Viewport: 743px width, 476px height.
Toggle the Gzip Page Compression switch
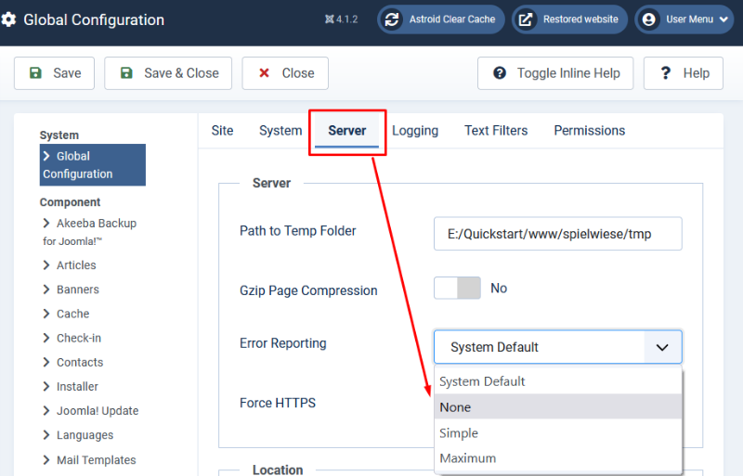[x=457, y=288]
